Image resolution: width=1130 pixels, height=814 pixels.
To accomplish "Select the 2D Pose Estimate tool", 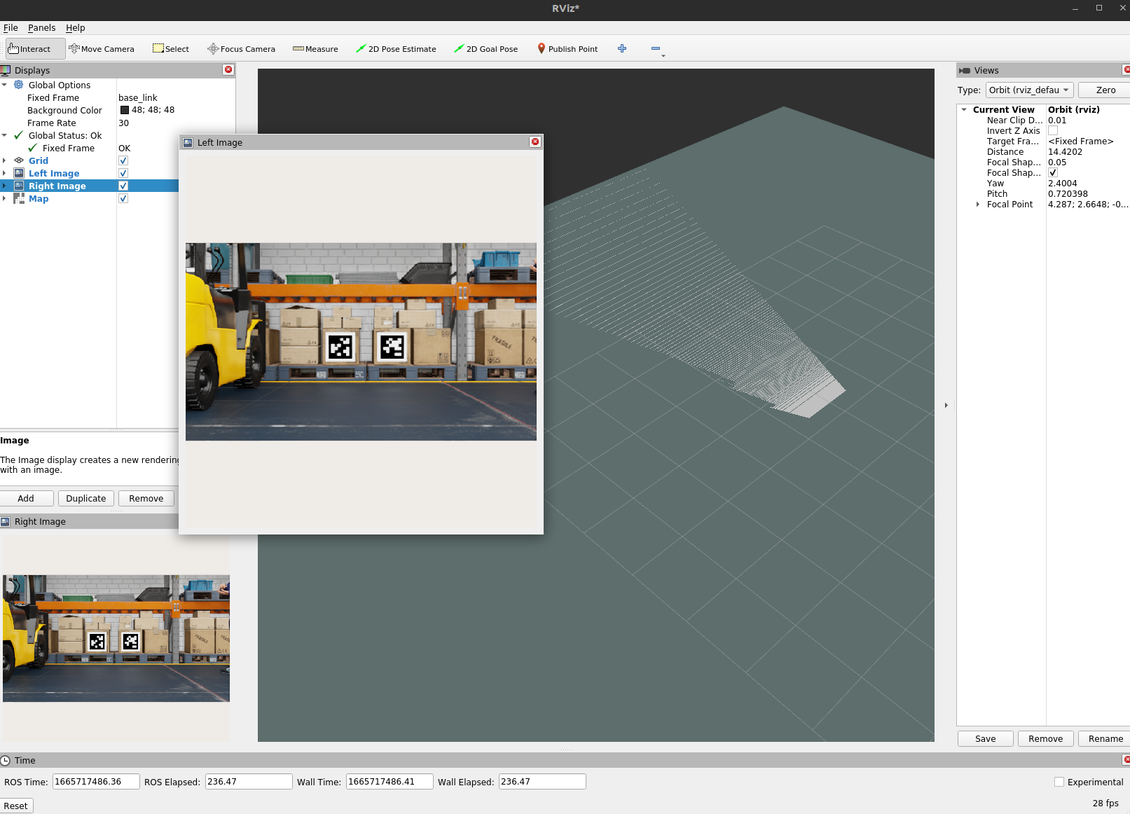I will (x=397, y=48).
